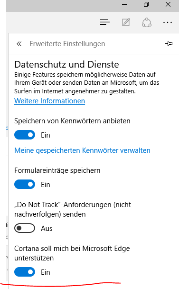Screen dimensions: 179x289
Task: Enable Do Not Track-Anforderungen switch
Action: pos(25,228)
